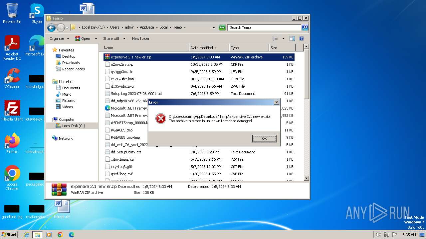Open the Recycle Bin desktop icon
426x239 pixels.
12,13
